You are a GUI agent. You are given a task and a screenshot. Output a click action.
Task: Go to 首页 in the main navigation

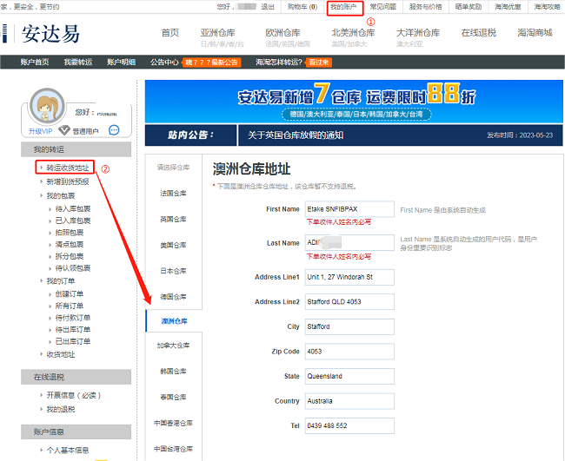pyautogui.click(x=170, y=33)
